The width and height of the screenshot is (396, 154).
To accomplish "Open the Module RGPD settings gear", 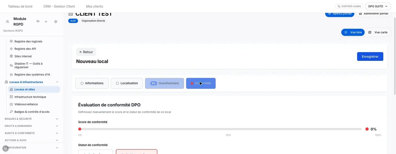I will point(56,22).
